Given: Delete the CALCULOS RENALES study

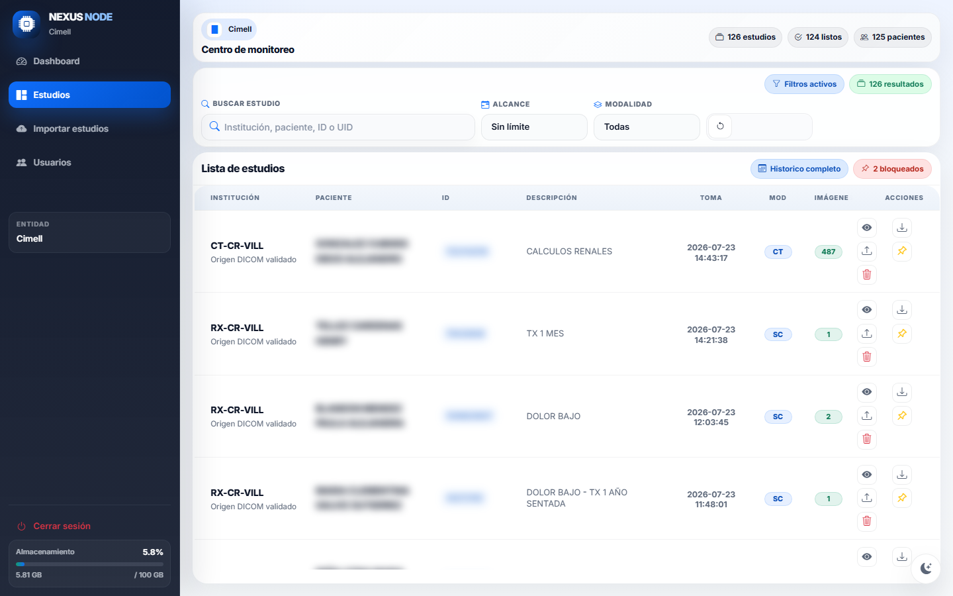Looking at the screenshot, I should 867,275.
